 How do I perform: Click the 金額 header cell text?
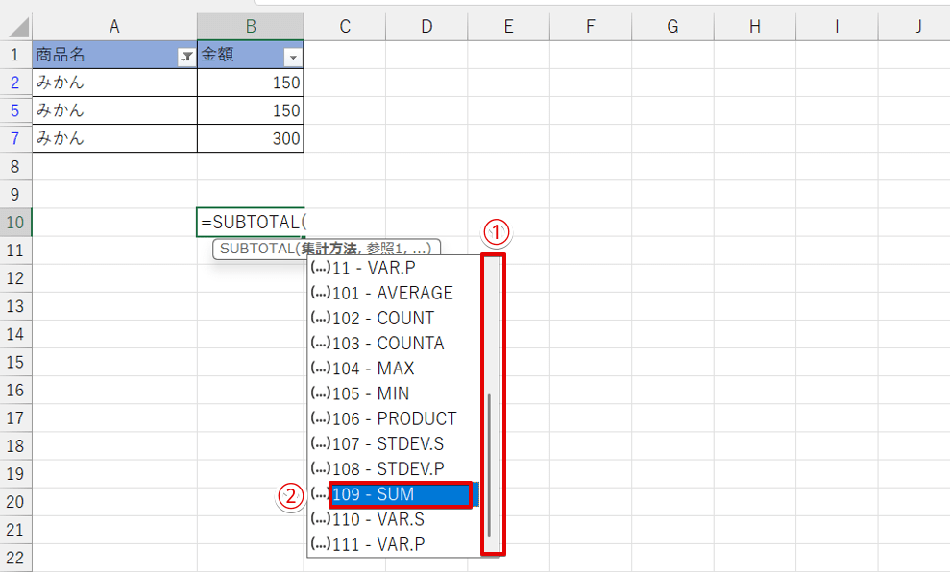217,55
